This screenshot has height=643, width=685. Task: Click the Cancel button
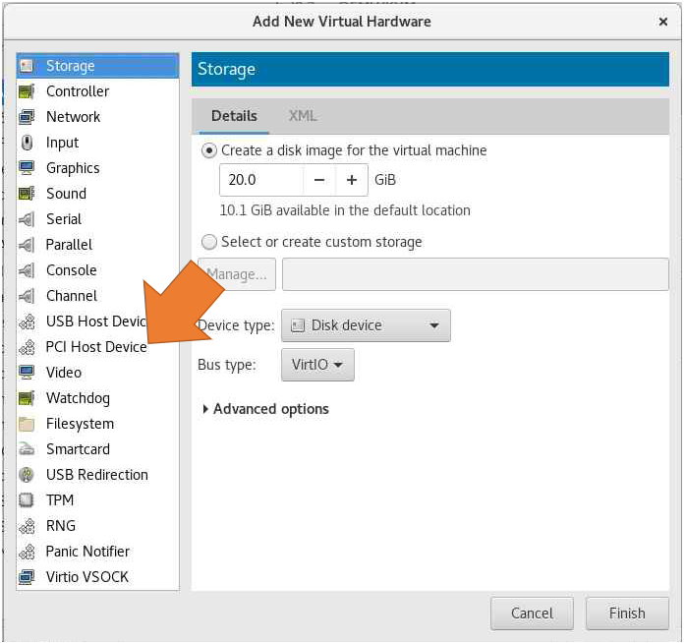(x=532, y=613)
